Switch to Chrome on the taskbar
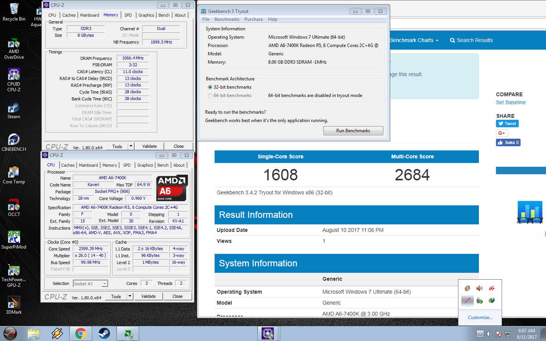The width and height of the screenshot is (546, 341). coord(80,333)
